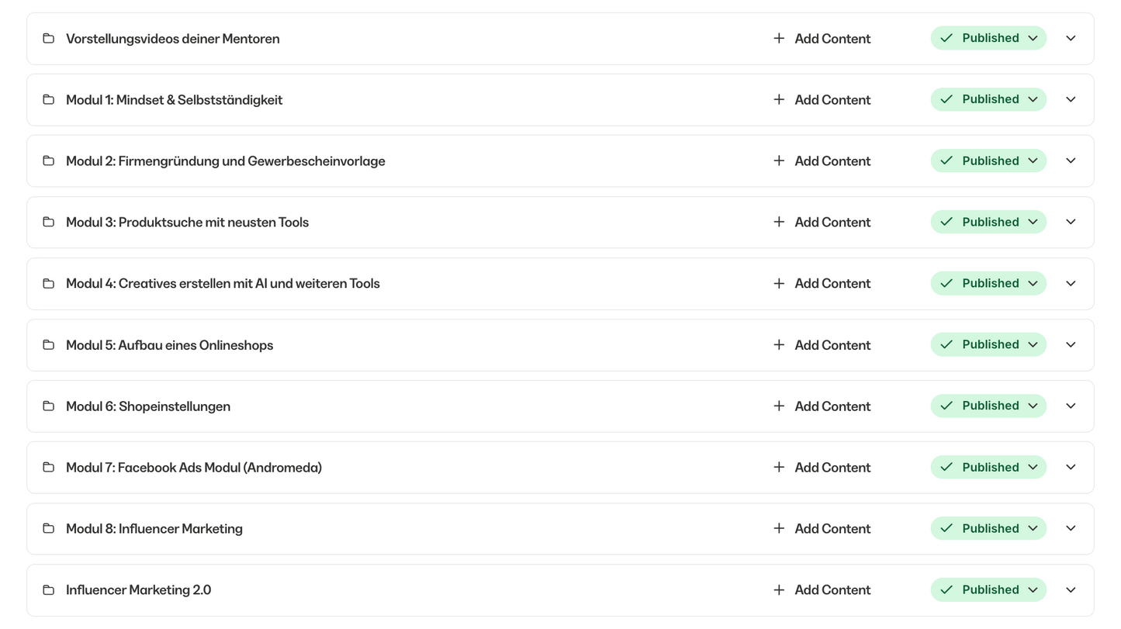Click plus icon in Modul 6 Shopeinstellungen row
This screenshot has height=629, width=1121.
[x=779, y=406]
